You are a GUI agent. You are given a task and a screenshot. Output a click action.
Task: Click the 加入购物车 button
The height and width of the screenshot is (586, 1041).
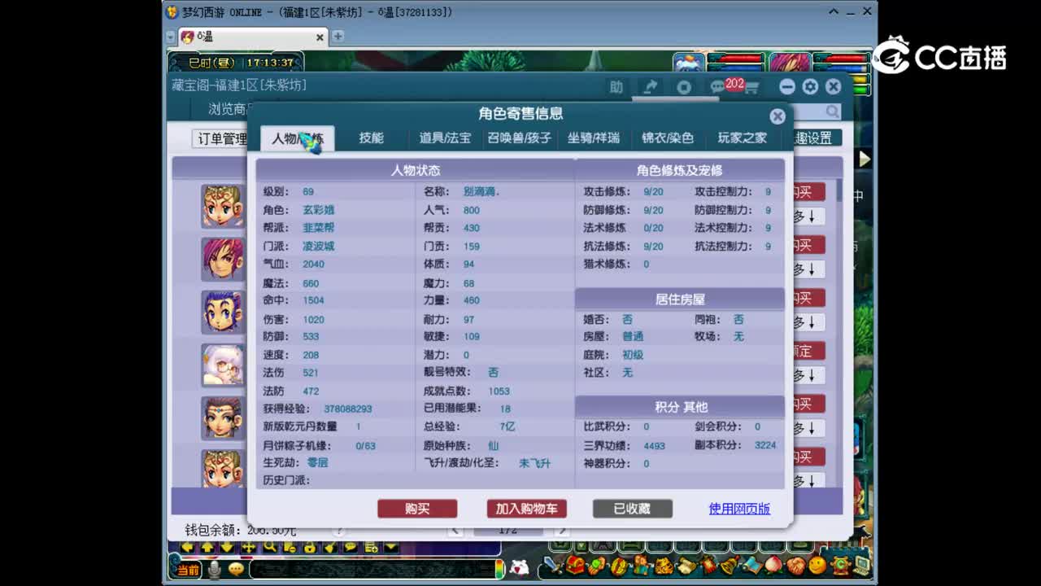click(527, 509)
